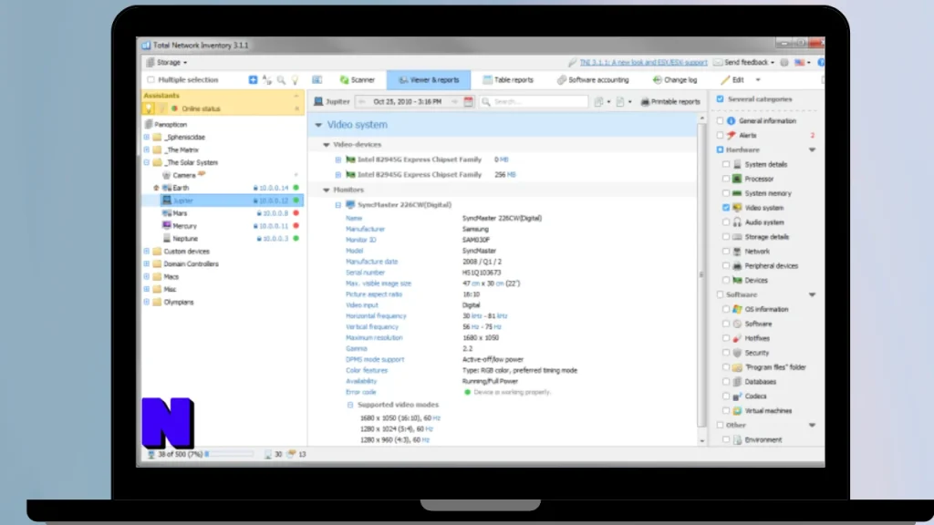
Task: Expand the Custom devices folder
Action: click(x=147, y=252)
